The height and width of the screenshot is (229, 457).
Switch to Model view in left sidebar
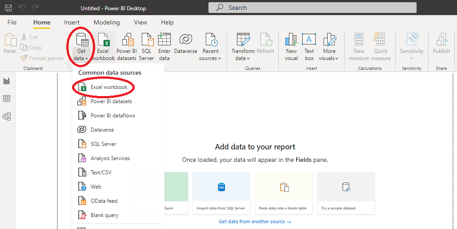tap(7, 117)
